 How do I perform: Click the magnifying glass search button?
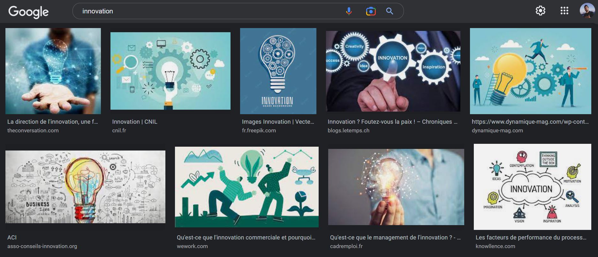(x=390, y=11)
